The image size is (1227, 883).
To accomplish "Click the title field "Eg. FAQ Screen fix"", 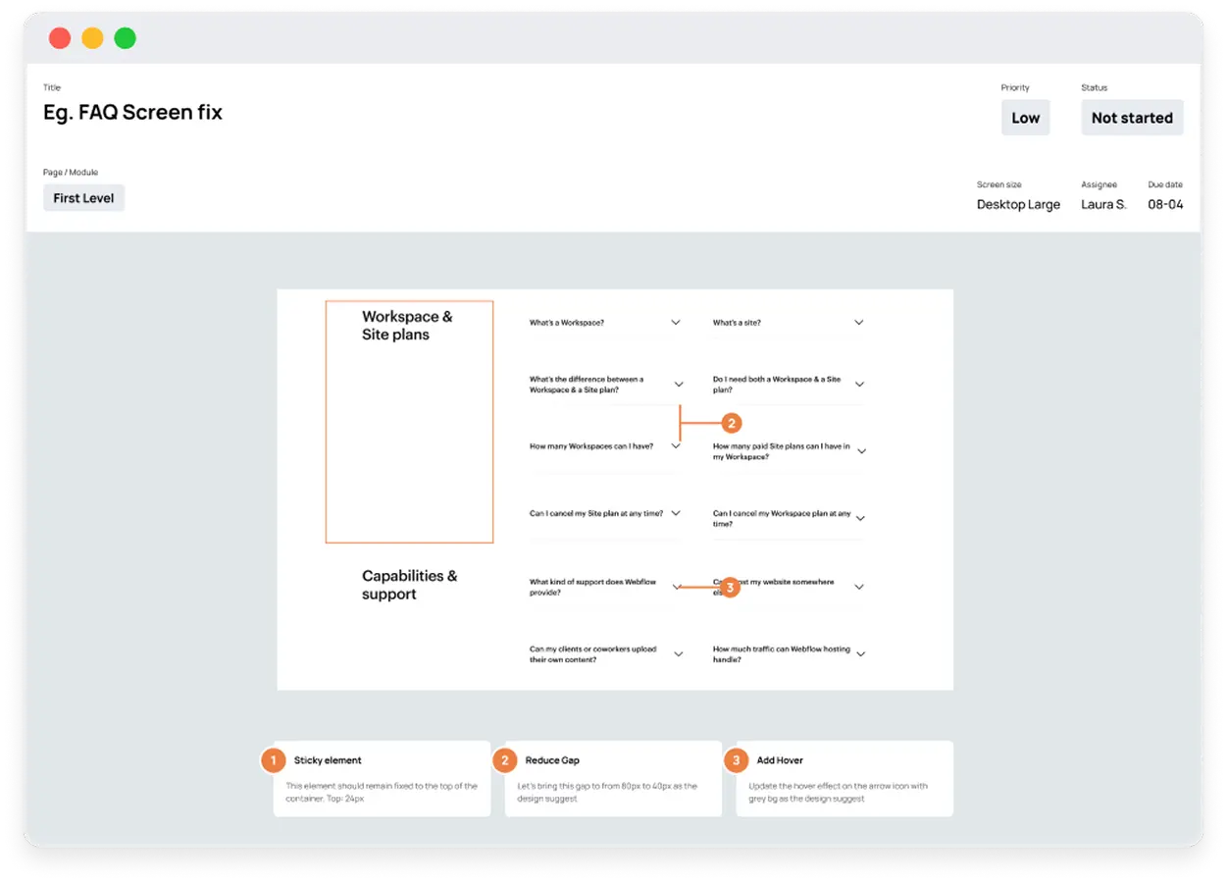I will [x=132, y=112].
